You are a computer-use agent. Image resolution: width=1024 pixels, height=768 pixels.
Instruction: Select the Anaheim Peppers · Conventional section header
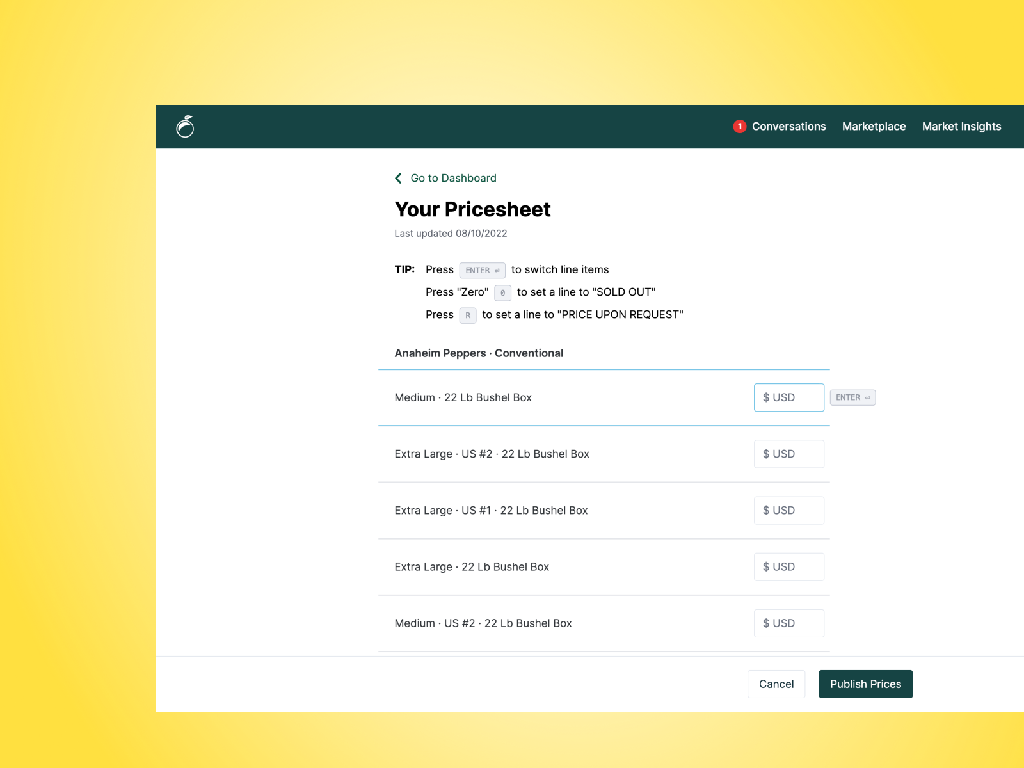pyautogui.click(x=479, y=353)
